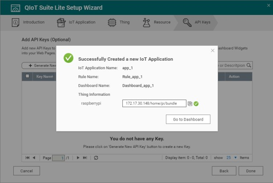Click Generate New API Key button
This screenshot has width=273, height=183.
[39, 65]
